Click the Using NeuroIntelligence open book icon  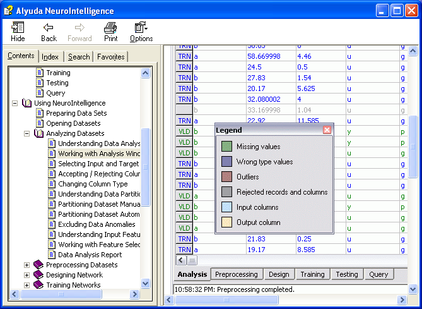click(x=26, y=103)
